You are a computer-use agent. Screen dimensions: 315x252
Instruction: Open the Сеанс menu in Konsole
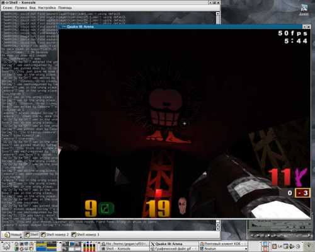tap(8, 8)
